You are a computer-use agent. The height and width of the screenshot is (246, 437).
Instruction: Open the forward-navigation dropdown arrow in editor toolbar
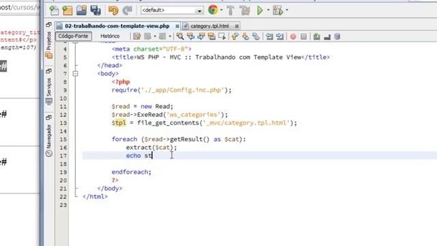pyautogui.click(x=170, y=36)
